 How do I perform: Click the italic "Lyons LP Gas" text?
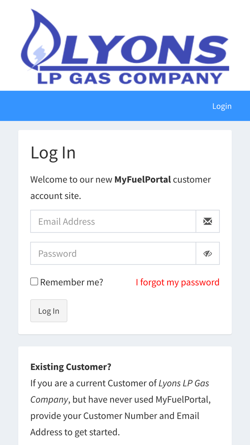click(184, 383)
